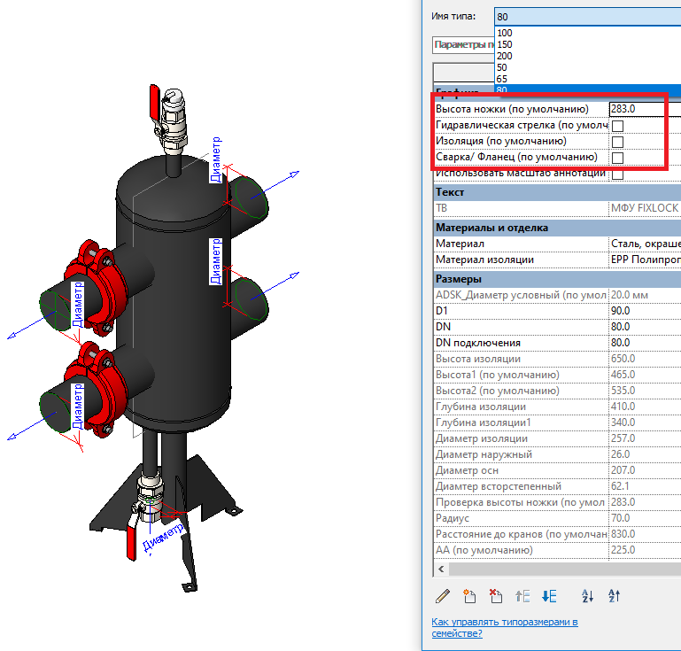The image size is (681, 651).
Task: Open the Имя типа combo box
Action: coord(586,16)
